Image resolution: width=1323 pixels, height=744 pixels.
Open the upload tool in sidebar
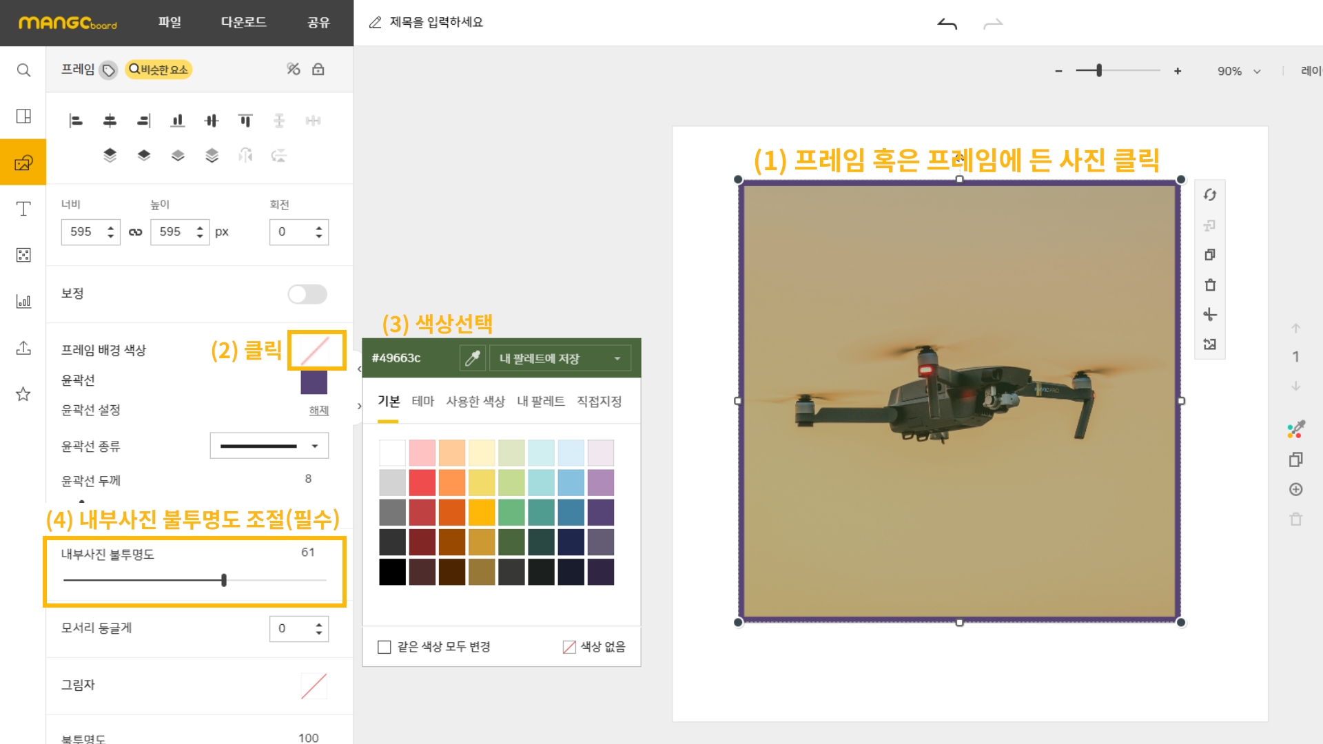[x=23, y=348]
